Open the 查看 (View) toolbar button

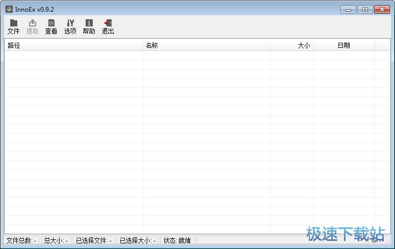[51, 26]
